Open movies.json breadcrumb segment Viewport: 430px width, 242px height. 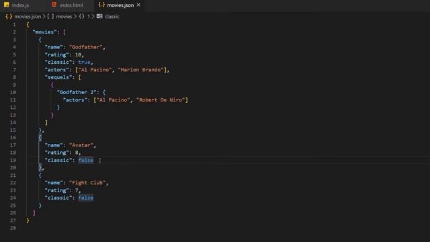28,16
